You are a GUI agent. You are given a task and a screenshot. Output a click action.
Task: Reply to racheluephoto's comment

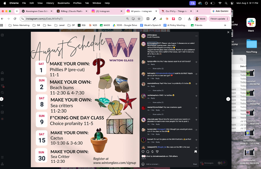(x=153, y=98)
